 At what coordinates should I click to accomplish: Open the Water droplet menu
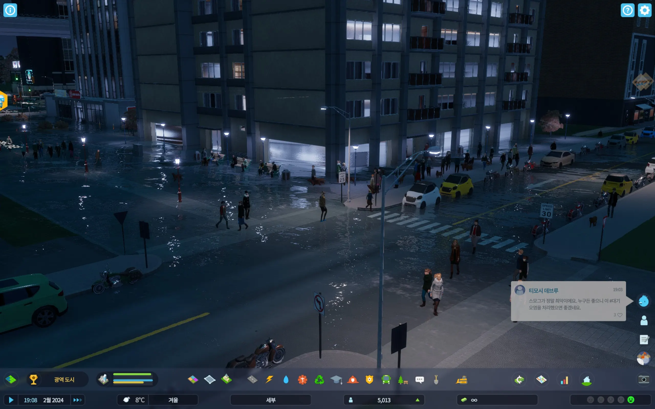pyautogui.click(x=286, y=380)
